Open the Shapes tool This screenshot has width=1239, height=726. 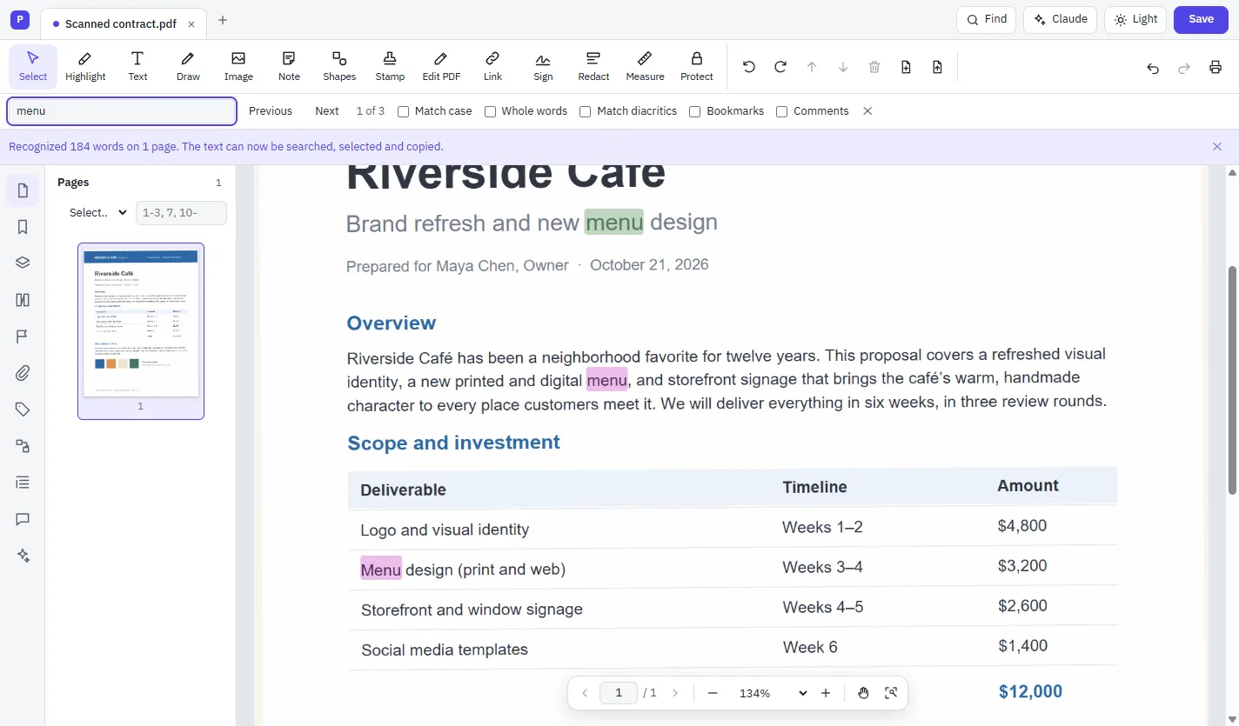click(x=339, y=66)
